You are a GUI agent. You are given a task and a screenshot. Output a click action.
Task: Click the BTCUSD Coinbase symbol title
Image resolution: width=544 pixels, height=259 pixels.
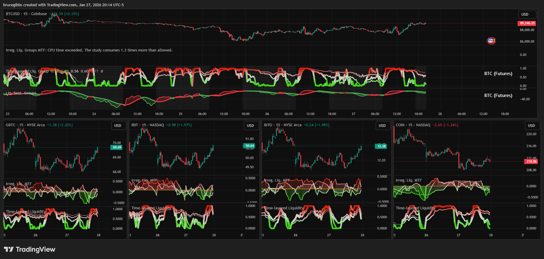coord(26,14)
